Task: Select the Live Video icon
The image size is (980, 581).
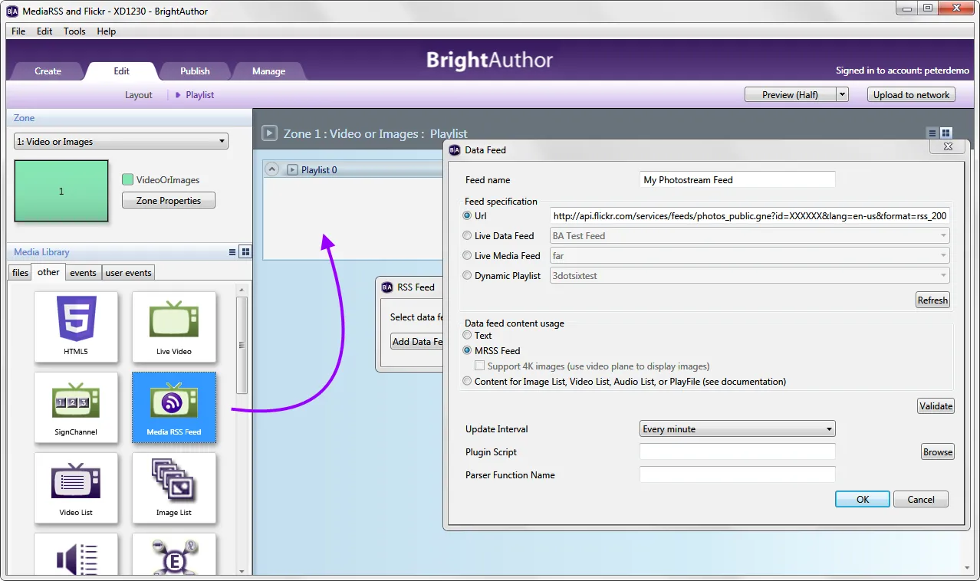Action: [174, 327]
